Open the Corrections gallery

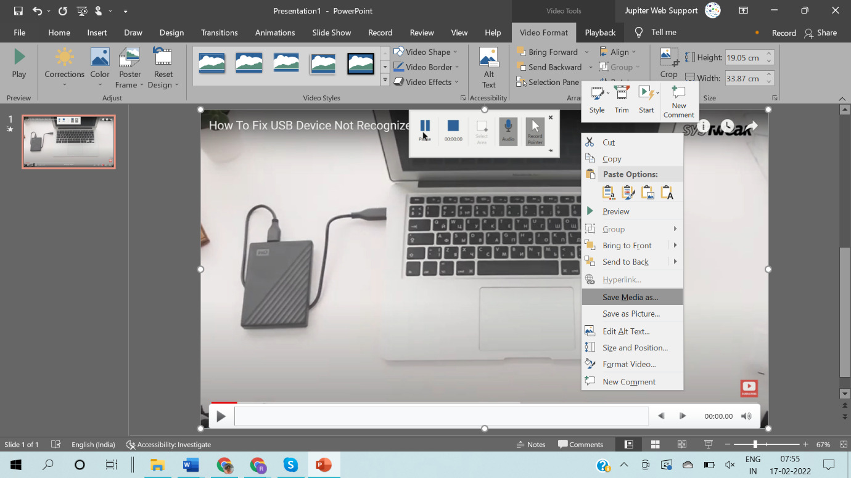[64, 68]
